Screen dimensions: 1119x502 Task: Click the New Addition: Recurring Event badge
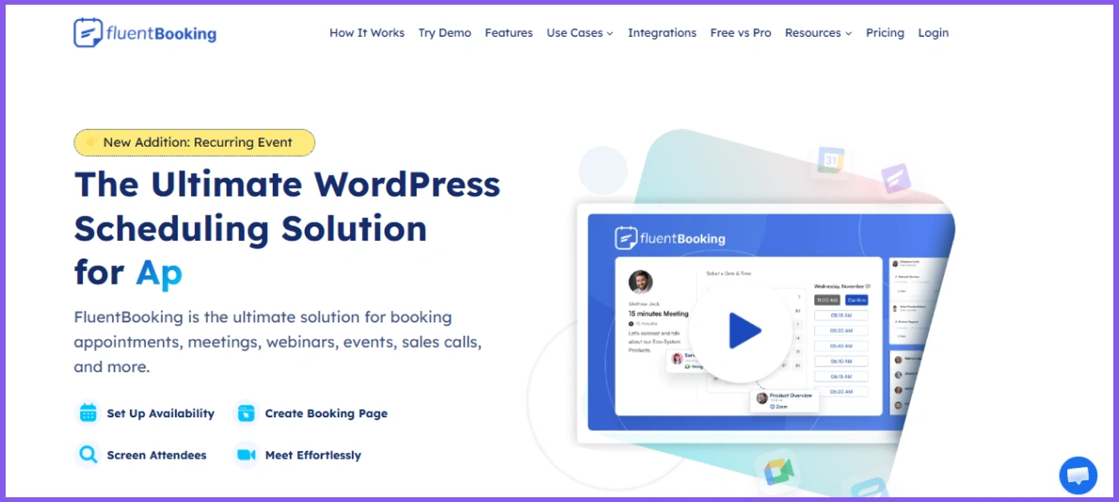194,143
